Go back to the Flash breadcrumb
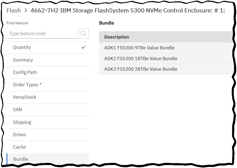The image size is (237, 168). pyautogui.click(x=14, y=11)
